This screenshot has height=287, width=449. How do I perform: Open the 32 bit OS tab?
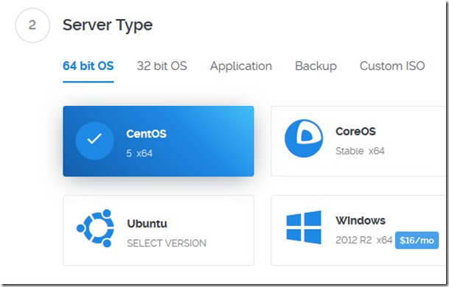point(161,66)
